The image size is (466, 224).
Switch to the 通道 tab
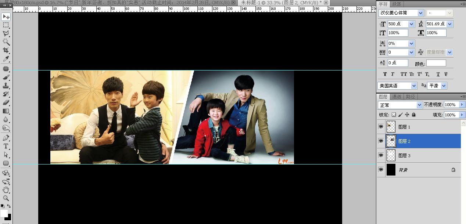(397, 97)
